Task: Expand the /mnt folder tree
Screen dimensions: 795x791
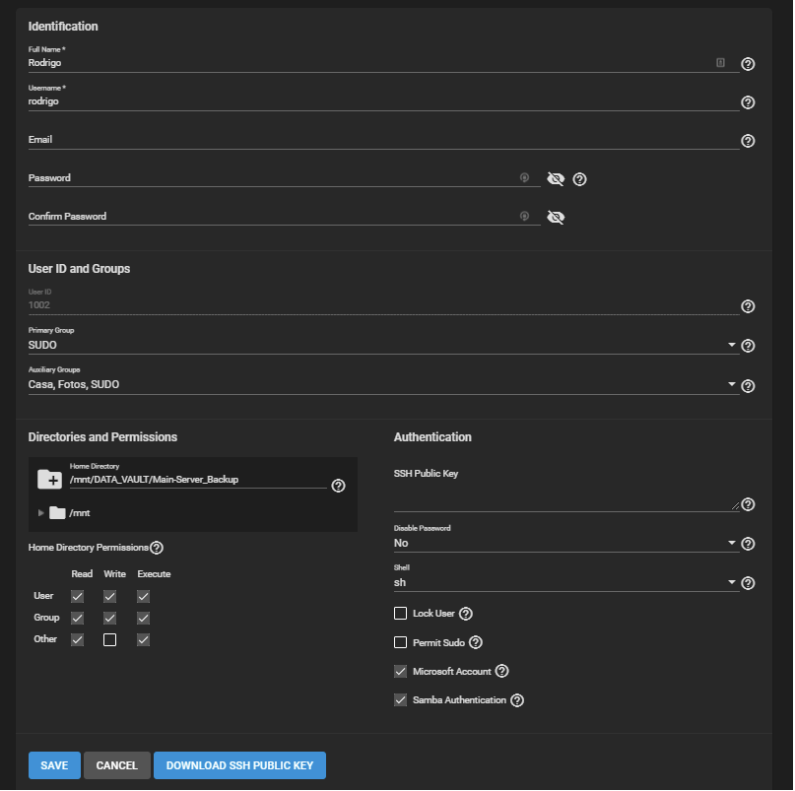Action: [x=41, y=512]
